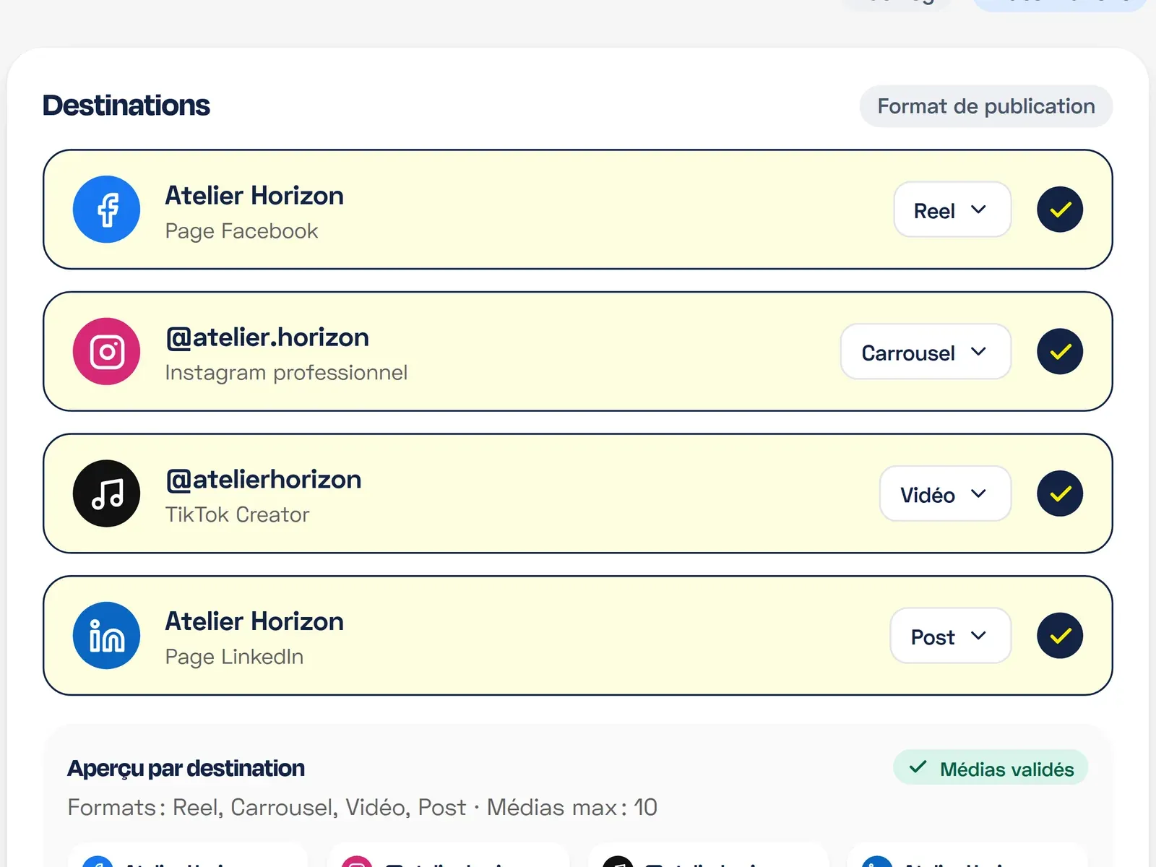Click the @atelierhorizon TikTok account name
Image resolution: width=1156 pixels, height=867 pixels.
[x=263, y=480]
